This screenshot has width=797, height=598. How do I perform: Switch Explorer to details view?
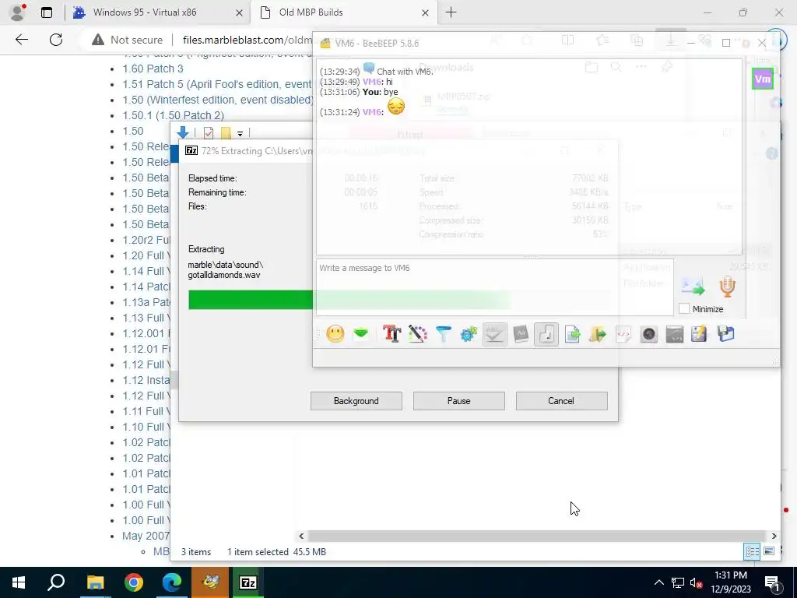pyautogui.click(x=753, y=552)
